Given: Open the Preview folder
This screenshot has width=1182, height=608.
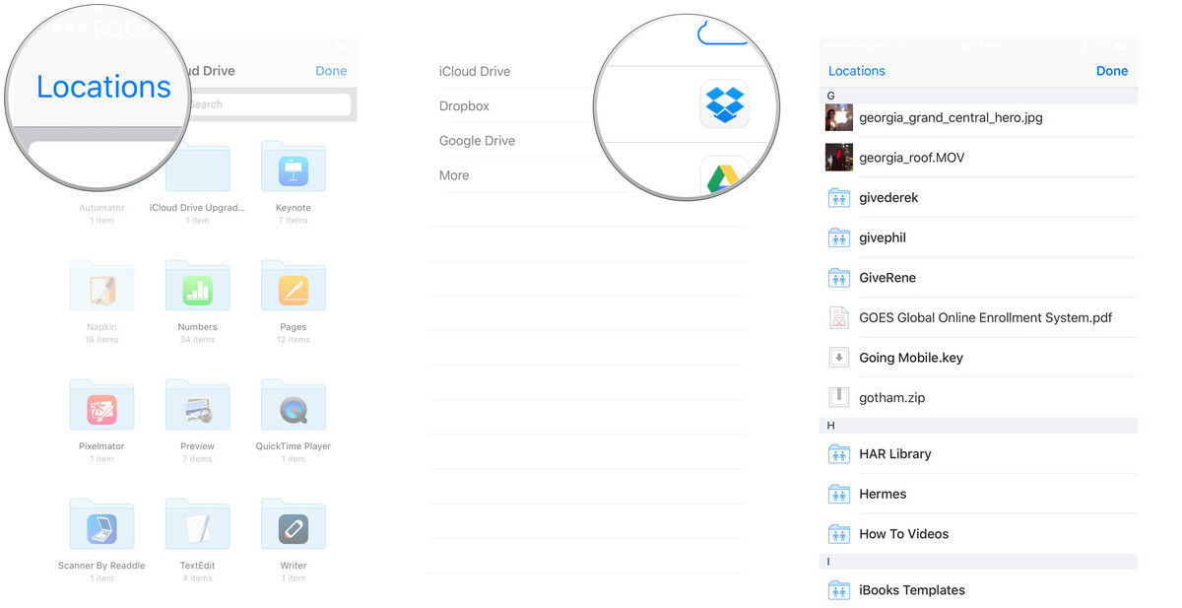Looking at the screenshot, I should (198, 406).
